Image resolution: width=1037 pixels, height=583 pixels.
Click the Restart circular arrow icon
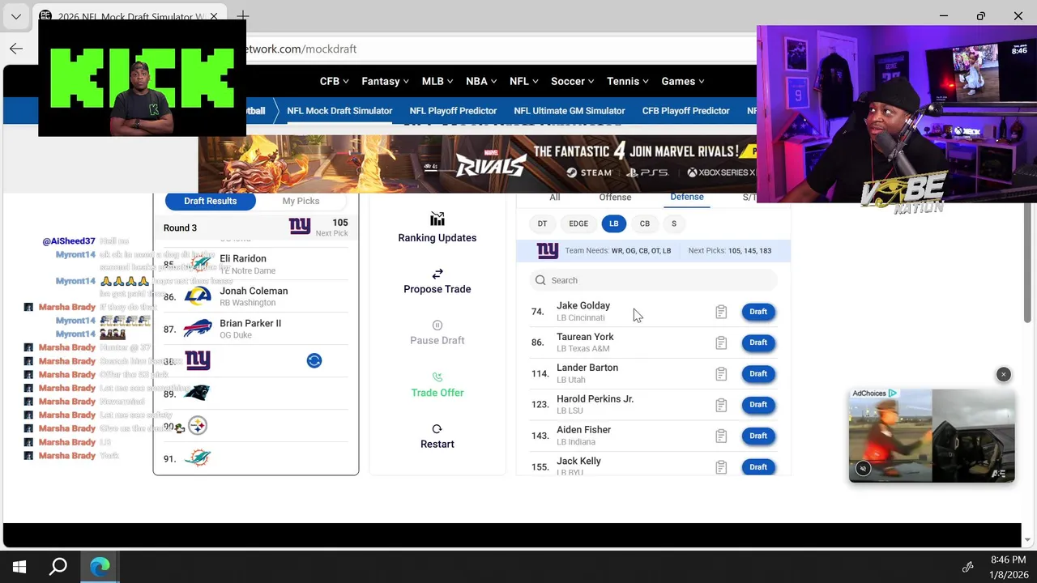pyautogui.click(x=437, y=428)
